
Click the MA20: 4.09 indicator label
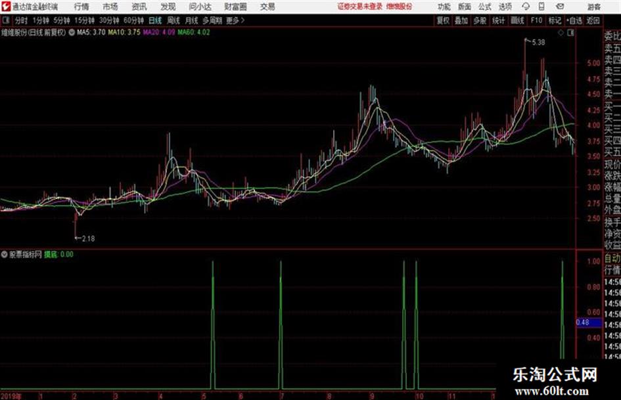(159, 32)
